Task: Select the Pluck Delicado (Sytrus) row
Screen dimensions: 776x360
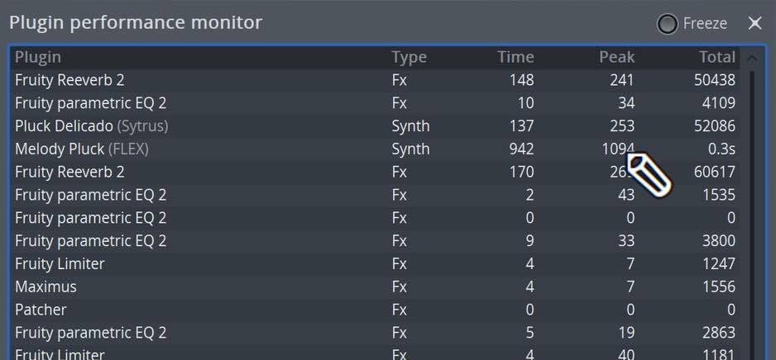Action: tap(375, 126)
